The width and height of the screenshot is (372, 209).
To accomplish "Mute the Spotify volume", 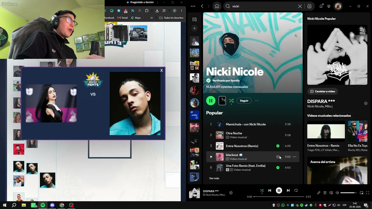I will click(337, 193).
